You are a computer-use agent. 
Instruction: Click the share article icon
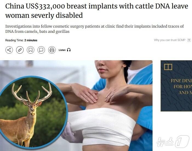[9, 50]
